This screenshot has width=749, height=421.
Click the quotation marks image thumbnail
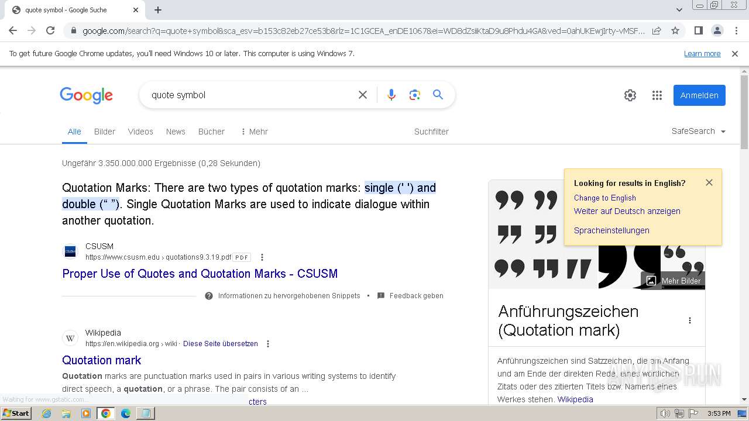tap(543, 234)
